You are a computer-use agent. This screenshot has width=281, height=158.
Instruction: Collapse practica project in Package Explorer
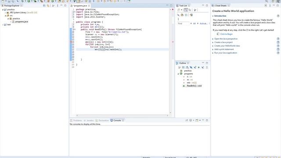click(3, 10)
